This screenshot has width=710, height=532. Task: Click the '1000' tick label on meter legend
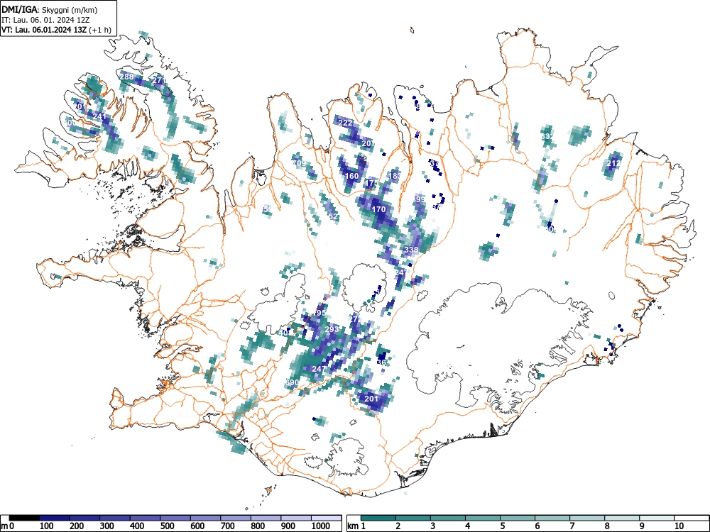pos(321,526)
